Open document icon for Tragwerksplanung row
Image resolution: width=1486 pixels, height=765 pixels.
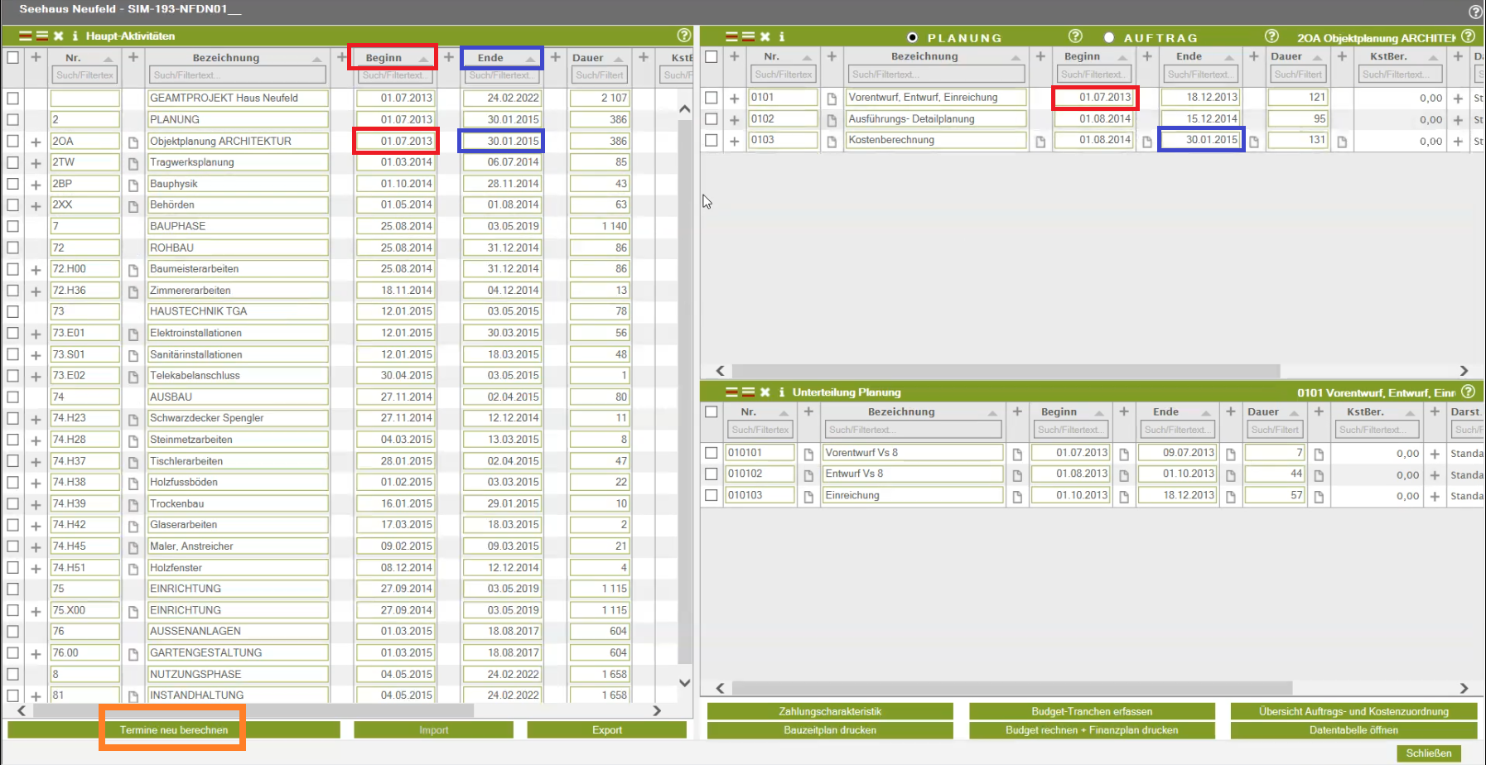point(133,163)
